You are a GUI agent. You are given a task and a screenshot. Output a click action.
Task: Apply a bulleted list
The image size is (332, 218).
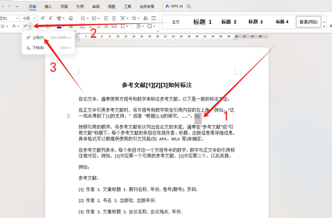coord(83,18)
